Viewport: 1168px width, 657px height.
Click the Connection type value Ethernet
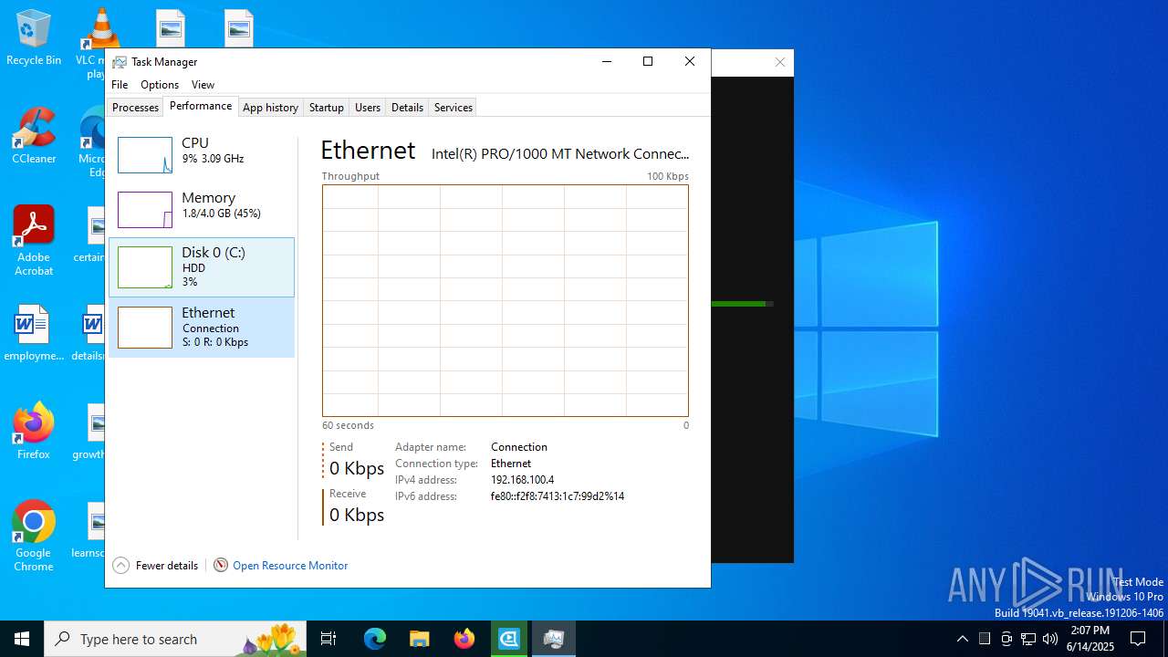pyautogui.click(x=511, y=464)
